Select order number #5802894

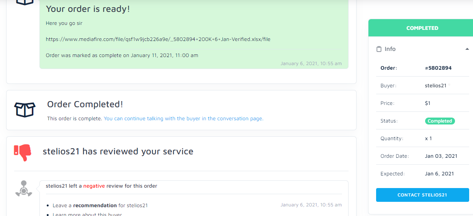point(438,68)
